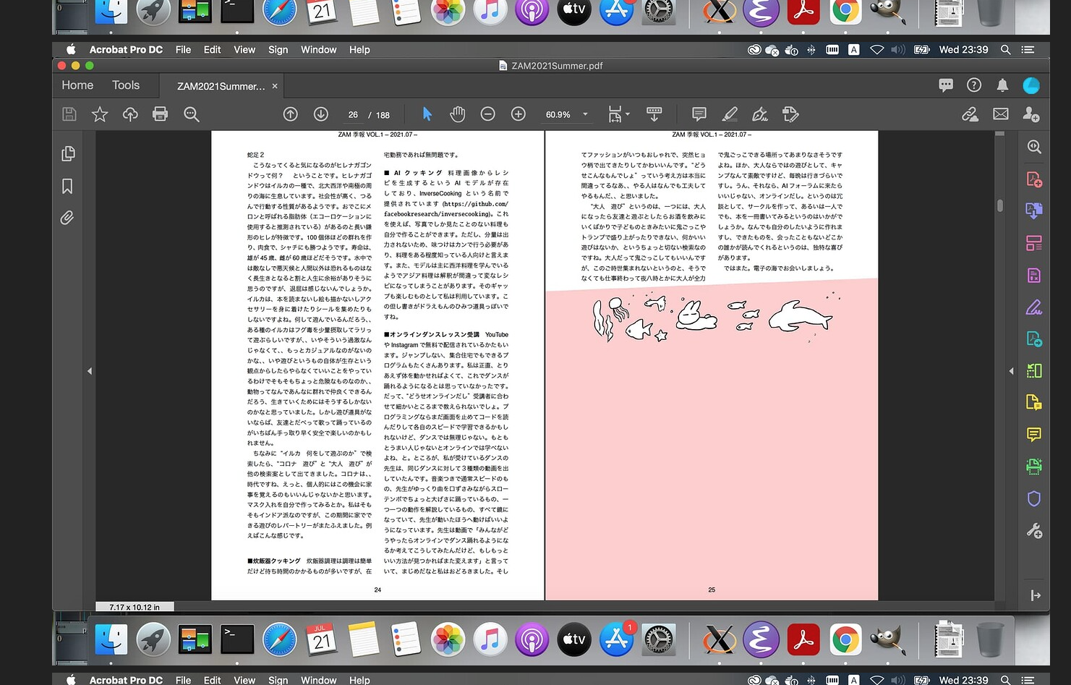Open More Tools wrench icon in right pane
1071x685 pixels.
point(1034,531)
